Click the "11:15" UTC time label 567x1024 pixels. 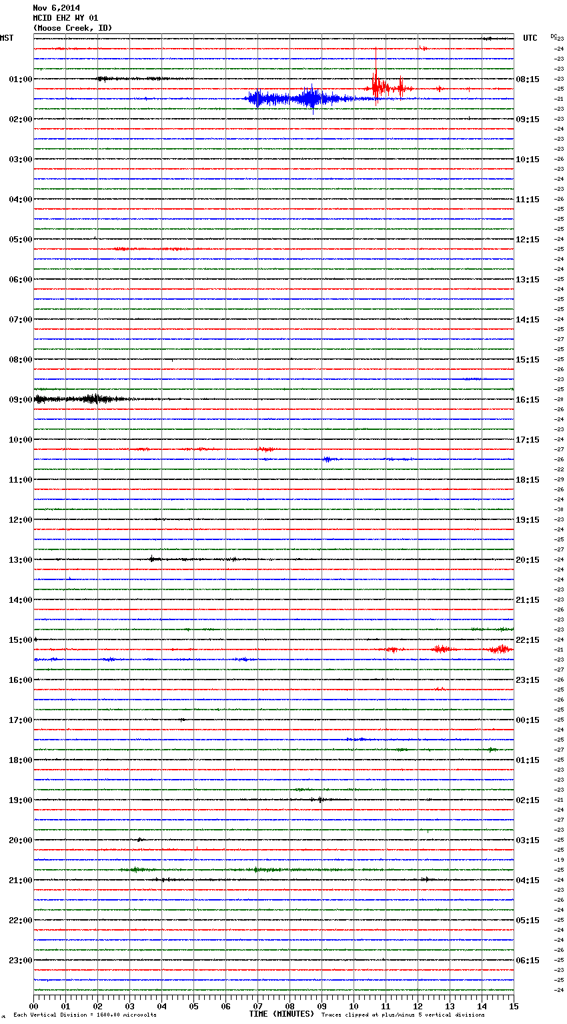[x=528, y=199]
